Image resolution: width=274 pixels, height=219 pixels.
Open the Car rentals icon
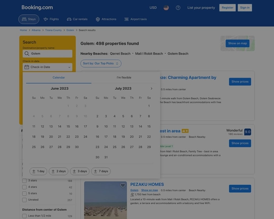[x=69, y=19]
